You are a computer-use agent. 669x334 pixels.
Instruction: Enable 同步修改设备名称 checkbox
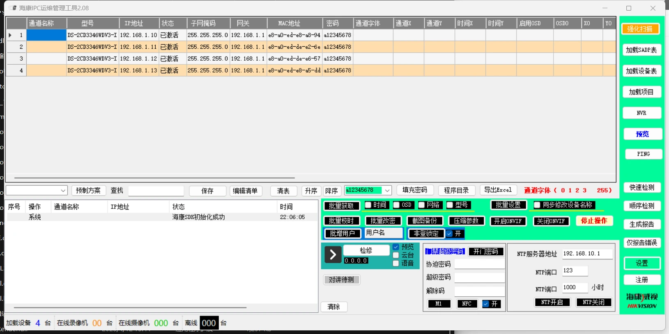tap(537, 205)
